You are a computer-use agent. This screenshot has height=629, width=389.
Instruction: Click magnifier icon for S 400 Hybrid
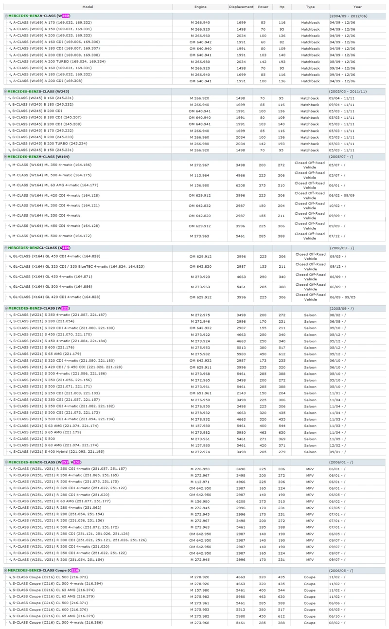click(10, 451)
